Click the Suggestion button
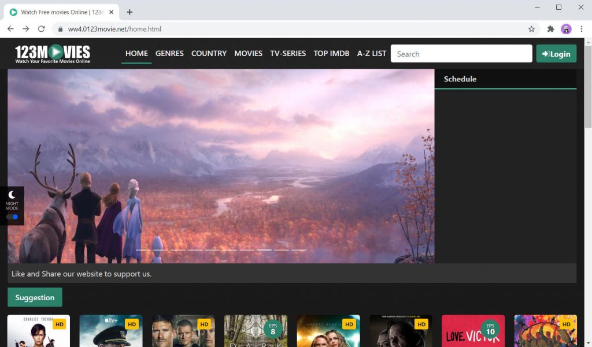 point(35,297)
